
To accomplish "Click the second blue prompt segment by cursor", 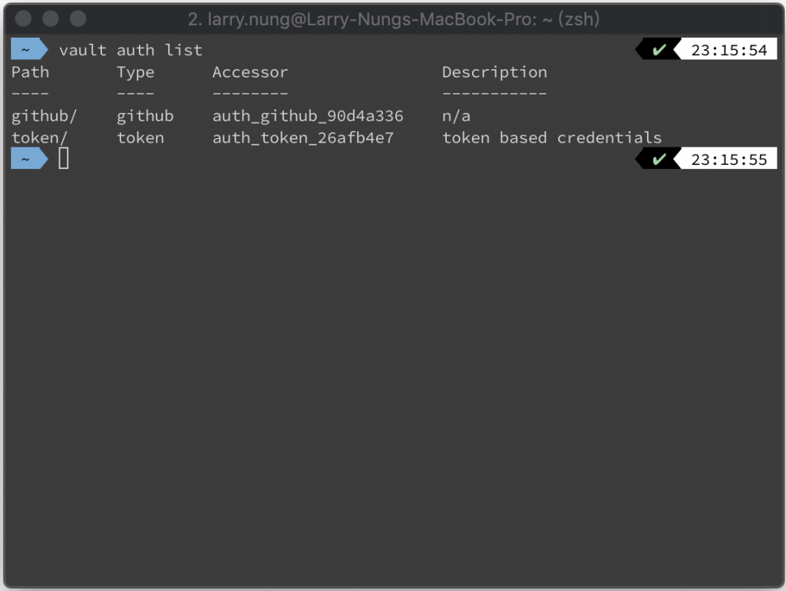I will click(30, 159).
